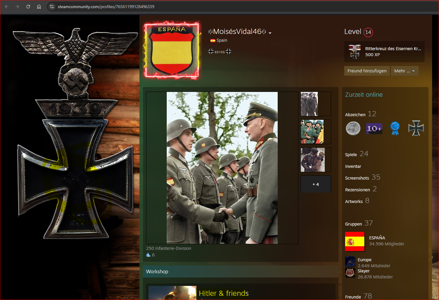The image size is (439, 300).
Task: Open the ESPAÑA group flag icon
Action: click(x=355, y=241)
